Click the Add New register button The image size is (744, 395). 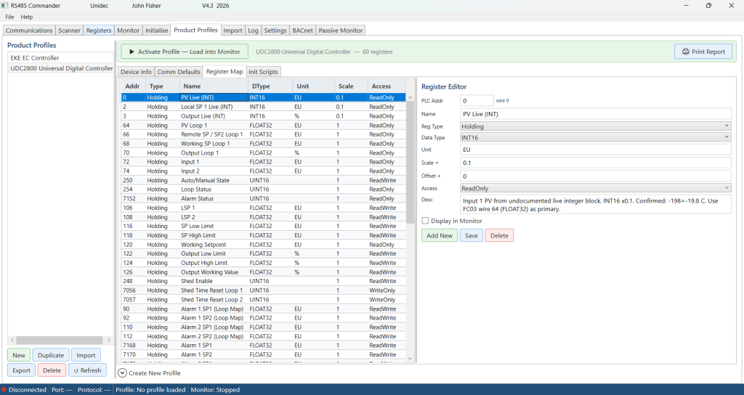[x=440, y=235]
